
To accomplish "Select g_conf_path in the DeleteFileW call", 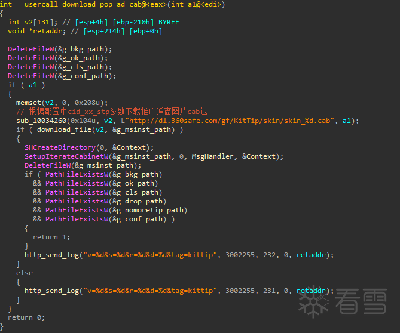I will (x=86, y=76).
